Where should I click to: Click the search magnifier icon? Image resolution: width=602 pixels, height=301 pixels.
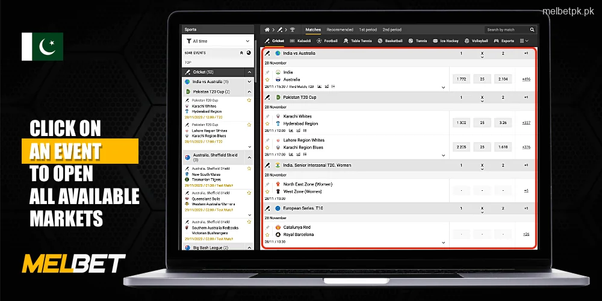(x=532, y=29)
